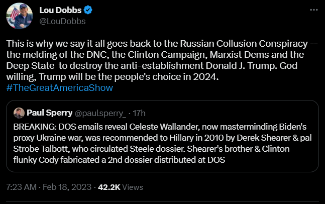This screenshot has width=325, height=204.
Task: Open the three-dot more options menu
Action: tap(314, 9)
